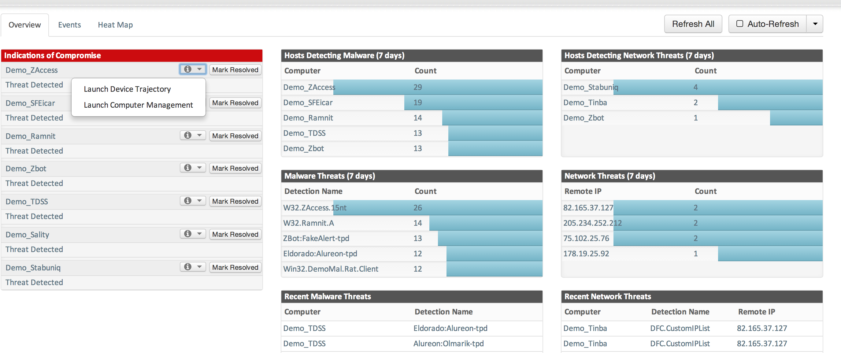841x353 pixels.
Task: Enable the Auto-Refresh checkbox
Action: (x=739, y=24)
